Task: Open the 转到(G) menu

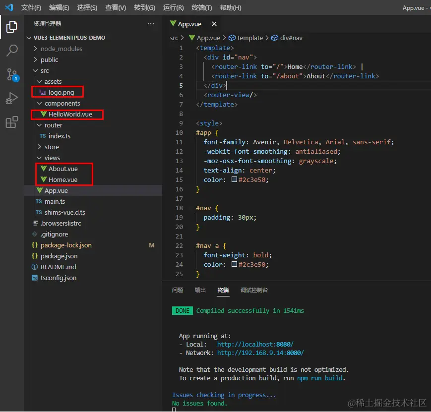Action: click(145, 8)
